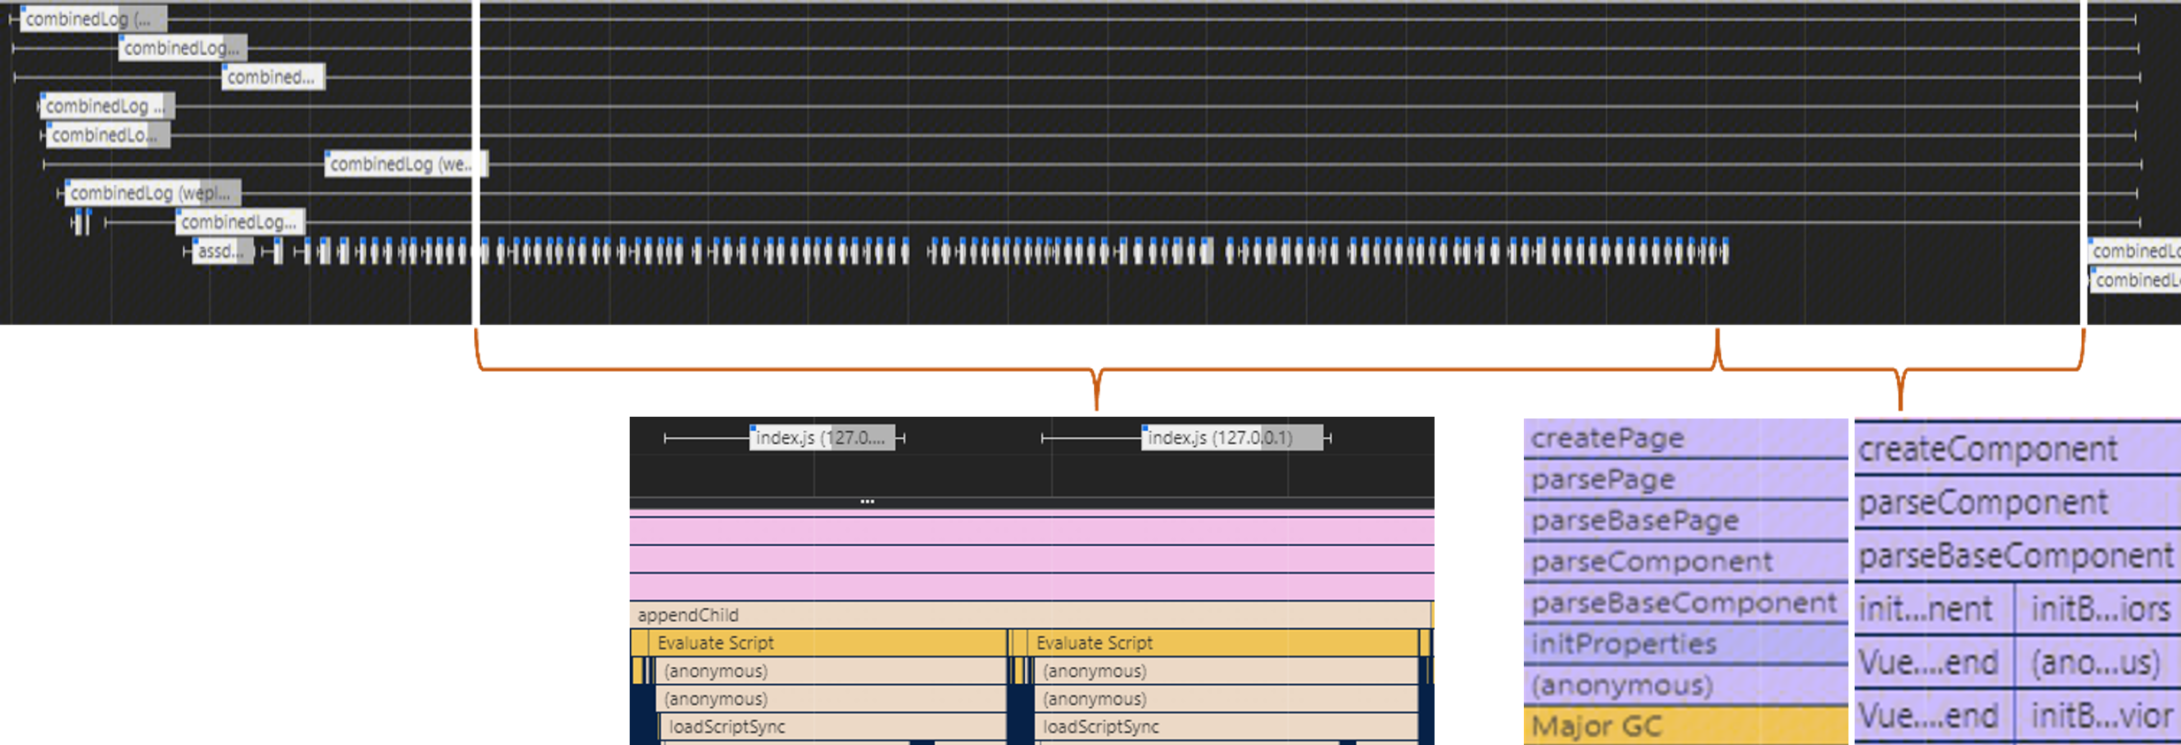Select the left Evaluate Script block

pyautogui.click(x=827, y=643)
